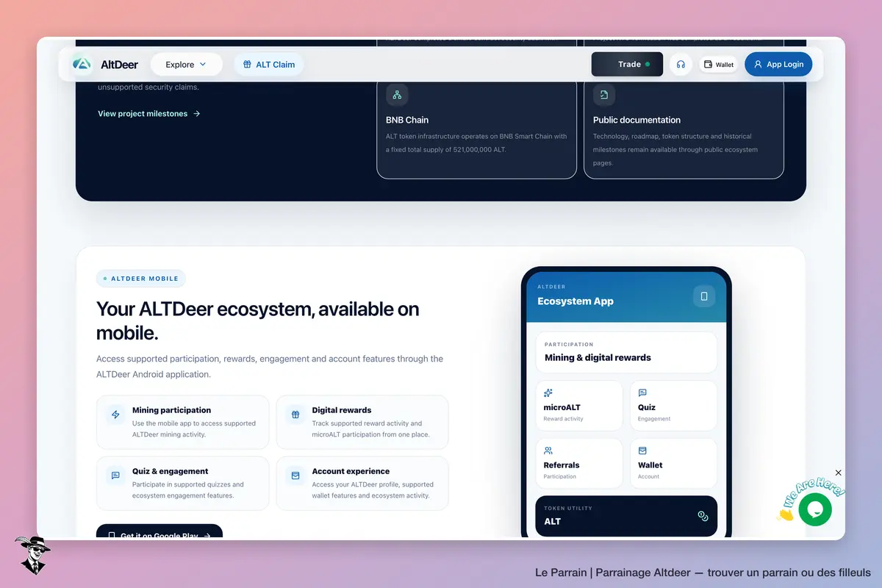Click the phone icon in Ecosystem App header
The width and height of the screenshot is (882, 588).
[704, 296]
